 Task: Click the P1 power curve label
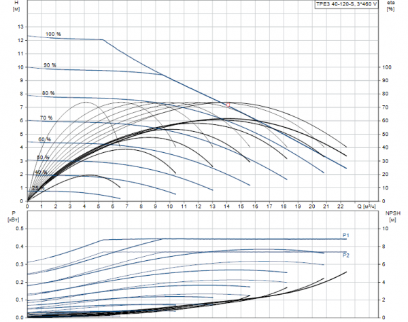coord(346,235)
